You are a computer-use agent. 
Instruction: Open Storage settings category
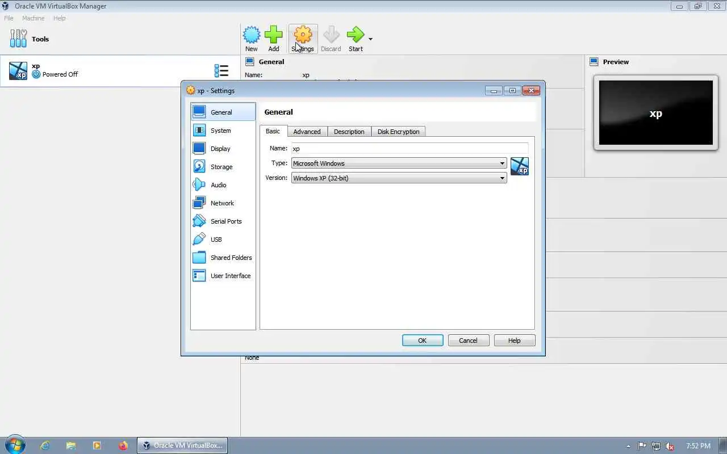223,167
